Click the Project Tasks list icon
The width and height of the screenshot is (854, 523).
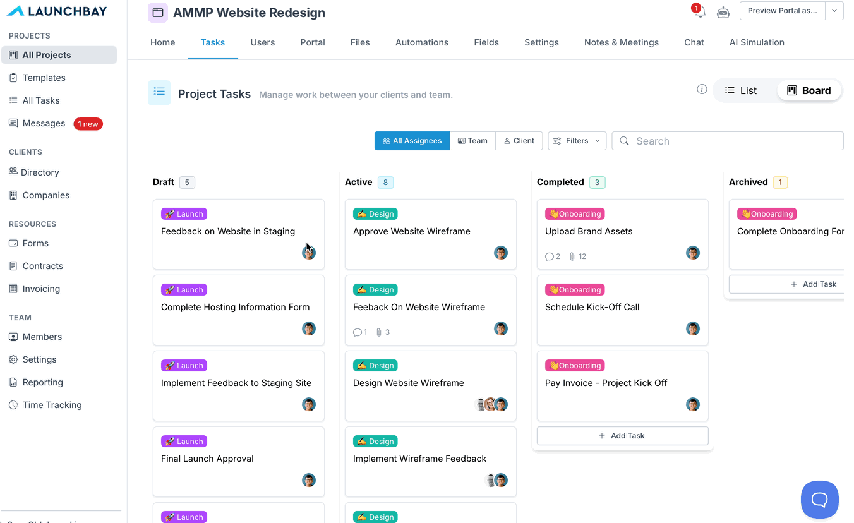pyautogui.click(x=159, y=92)
